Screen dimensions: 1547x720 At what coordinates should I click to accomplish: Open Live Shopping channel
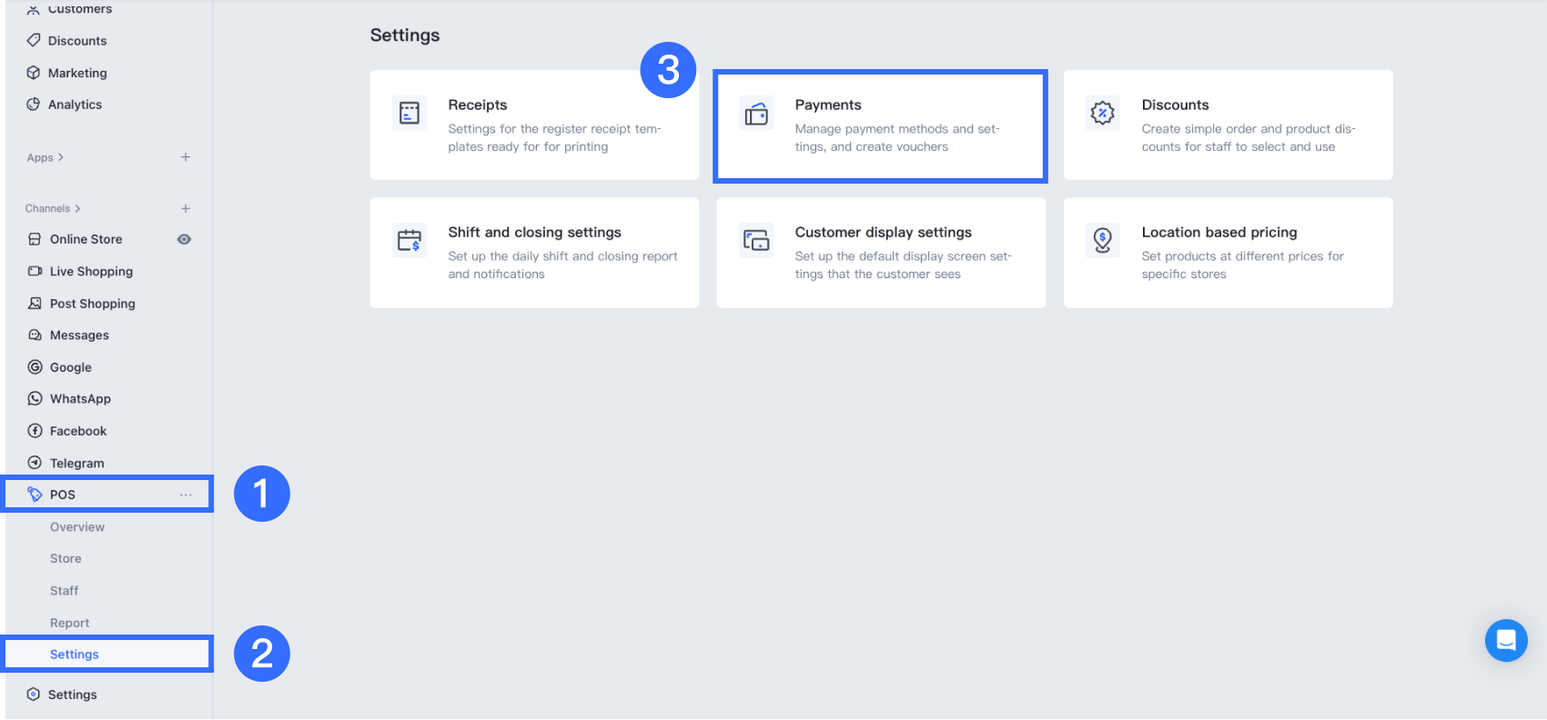click(91, 271)
